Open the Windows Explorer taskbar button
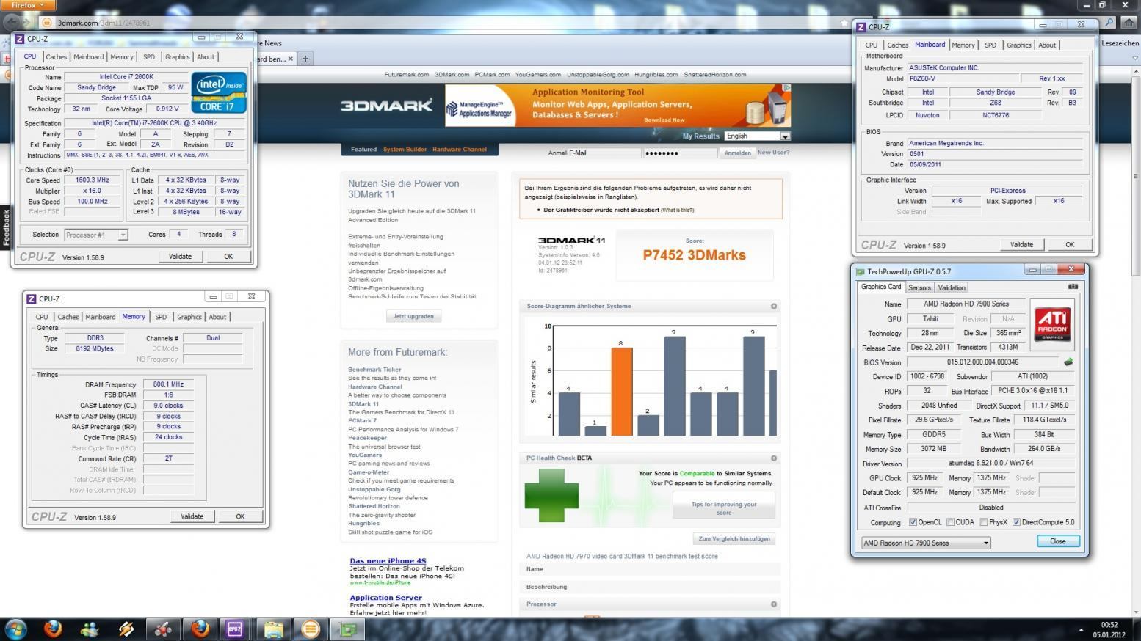 [273, 629]
